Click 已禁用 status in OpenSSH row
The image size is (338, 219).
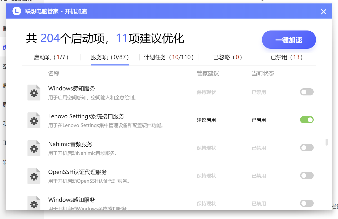(x=259, y=176)
